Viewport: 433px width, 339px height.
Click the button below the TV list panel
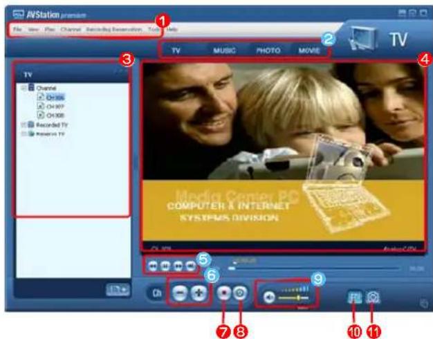tap(118, 290)
